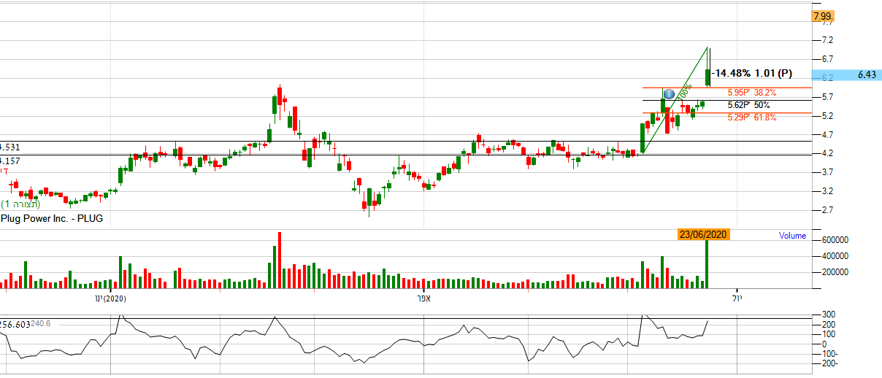Select the 5.29P' 61.8% Fibonacci level label
Image resolution: width=882 pixels, height=378 pixels.
(751, 117)
